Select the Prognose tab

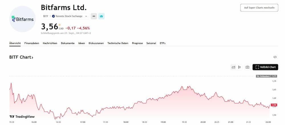pos(137,43)
